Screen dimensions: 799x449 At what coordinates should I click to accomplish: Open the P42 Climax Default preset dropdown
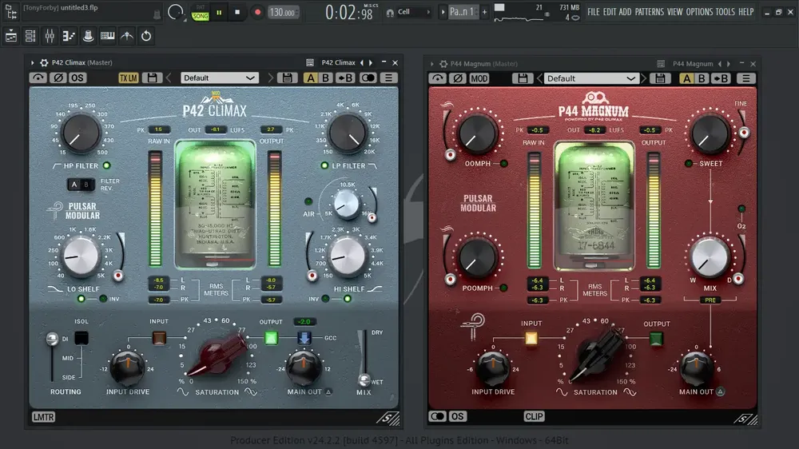219,78
